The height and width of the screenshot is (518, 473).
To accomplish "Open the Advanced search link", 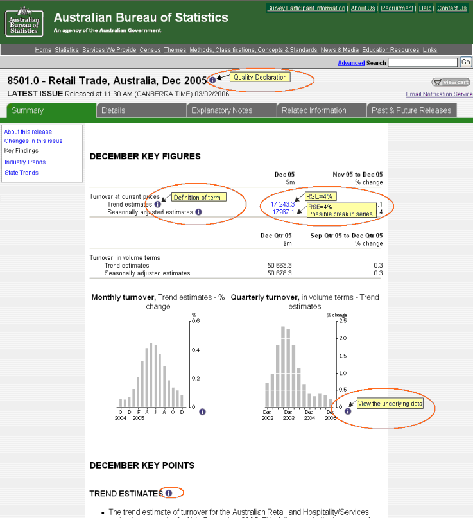I will click(x=351, y=63).
